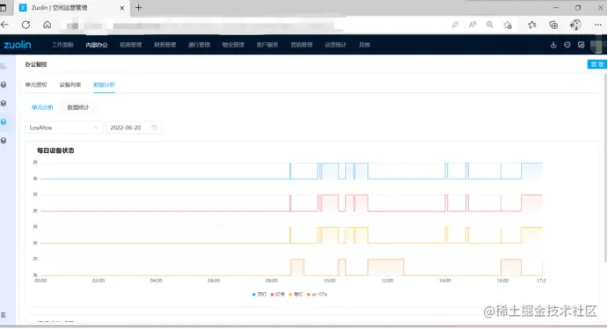Switch to the 数据统计 sub-tab
608x329 pixels.
78,107
